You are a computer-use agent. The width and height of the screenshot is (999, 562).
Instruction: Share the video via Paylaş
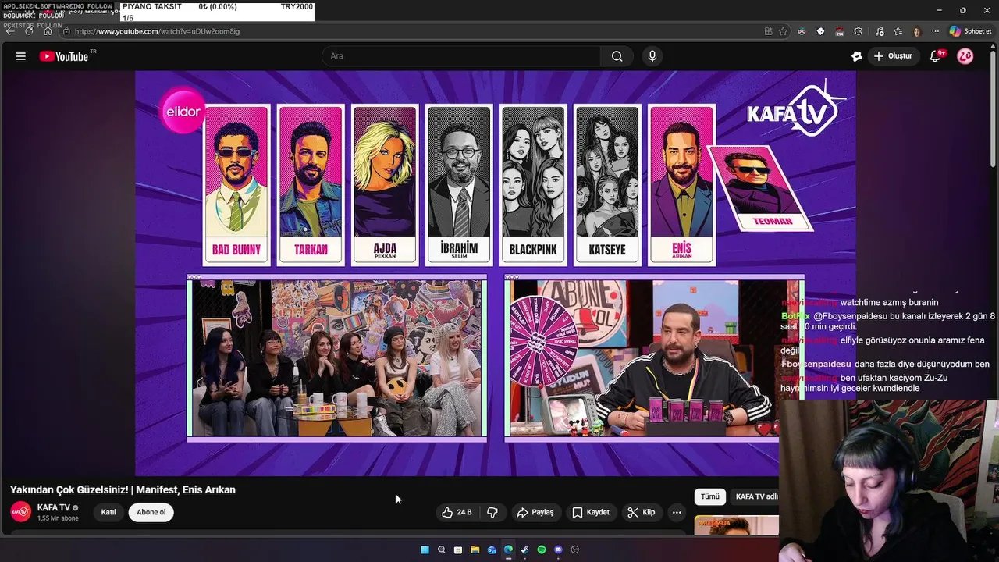[535, 512]
